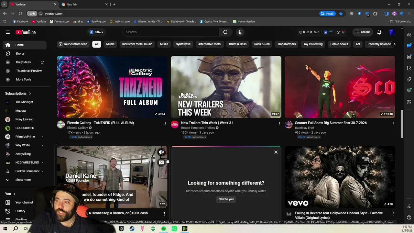This screenshot has width=414, height=233.
Task: Open WhatsApp from the taskbar
Action: click(174, 229)
